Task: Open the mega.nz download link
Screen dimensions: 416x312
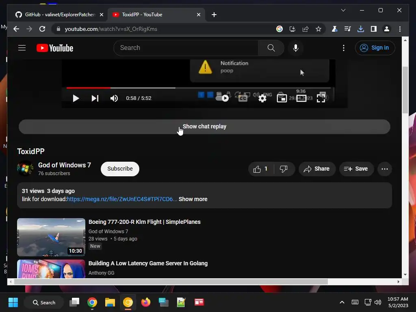Action: [x=122, y=199]
